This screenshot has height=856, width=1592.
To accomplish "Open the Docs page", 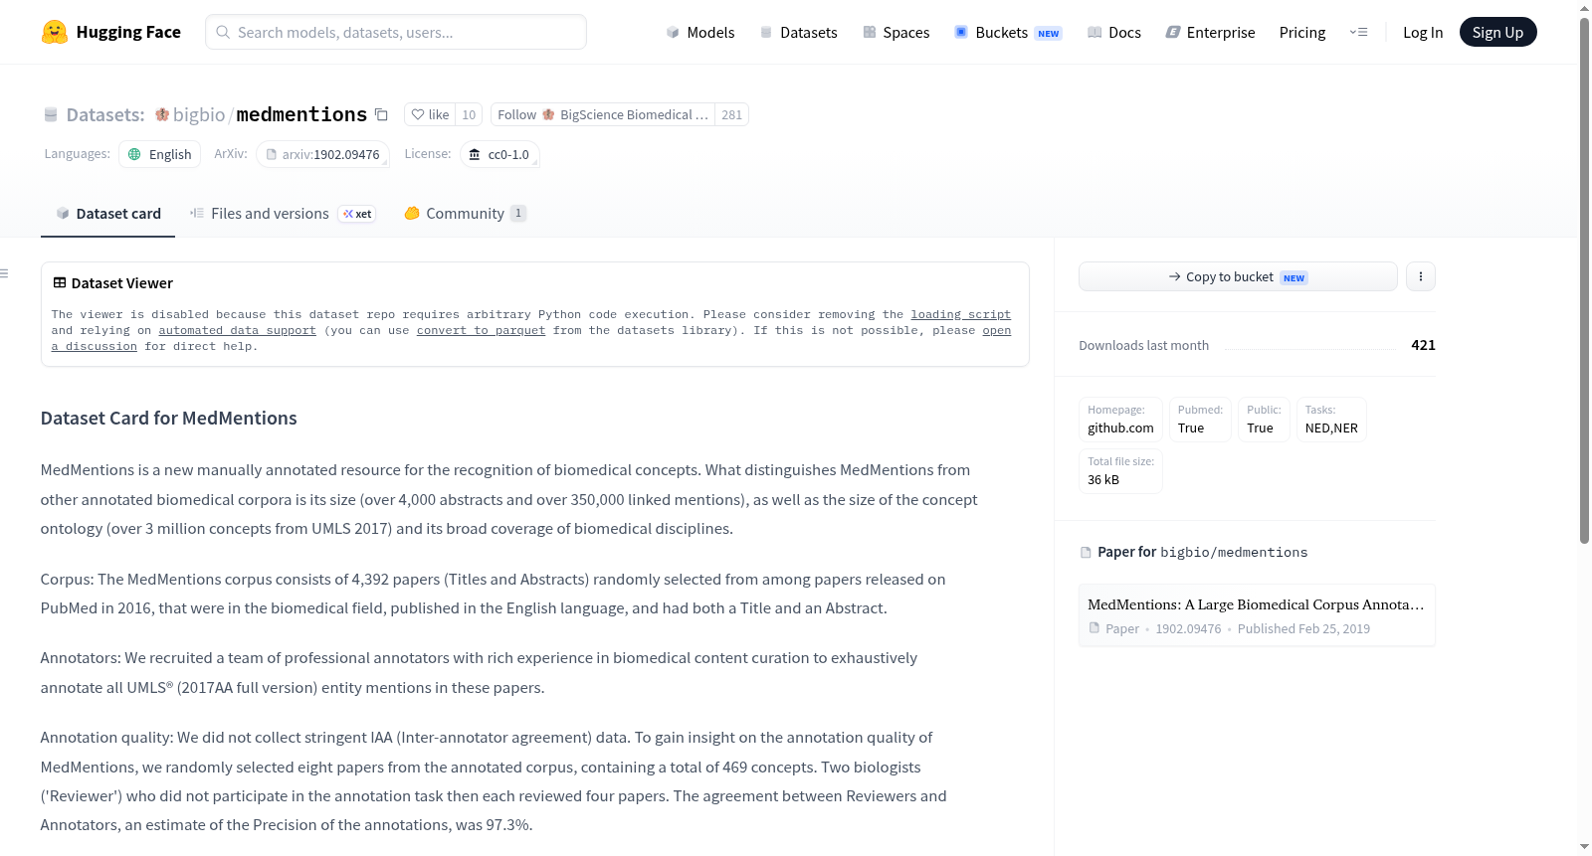I will click(1113, 32).
